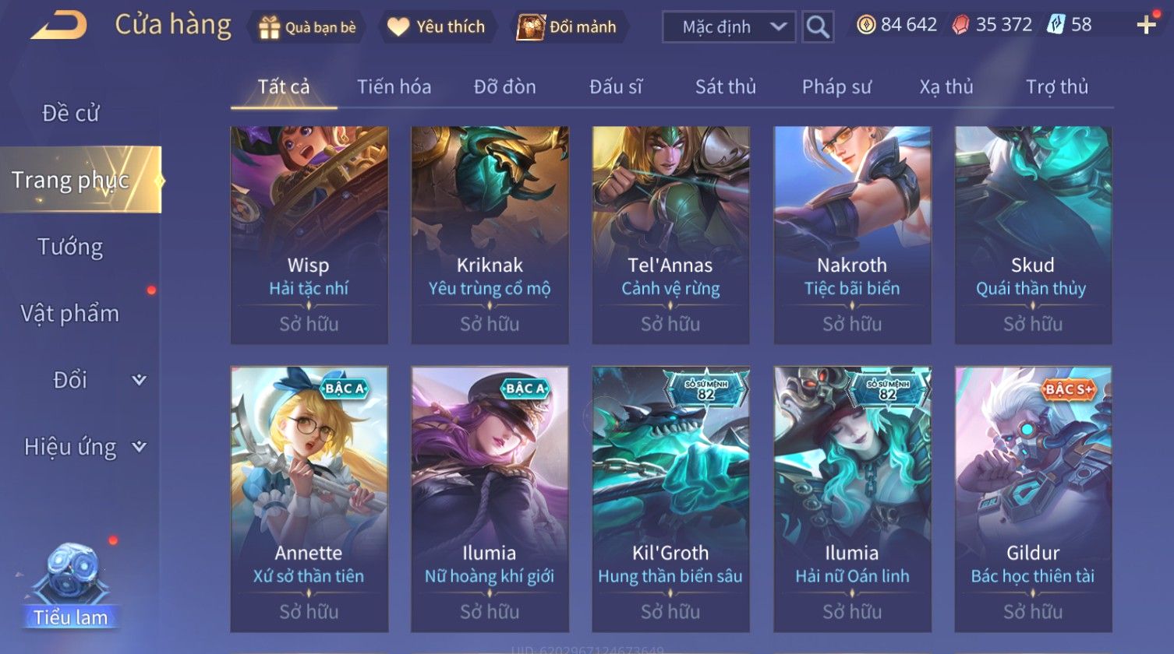The image size is (1174, 654).
Task: Tap the plus icon to add currency
Action: point(1146,25)
